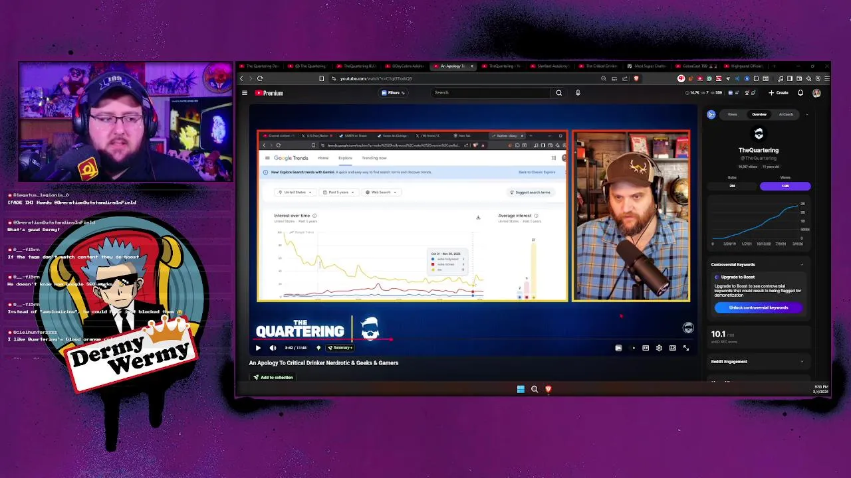Open Windows taskbar search
The height and width of the screenshot is (478, 851).
535,389
